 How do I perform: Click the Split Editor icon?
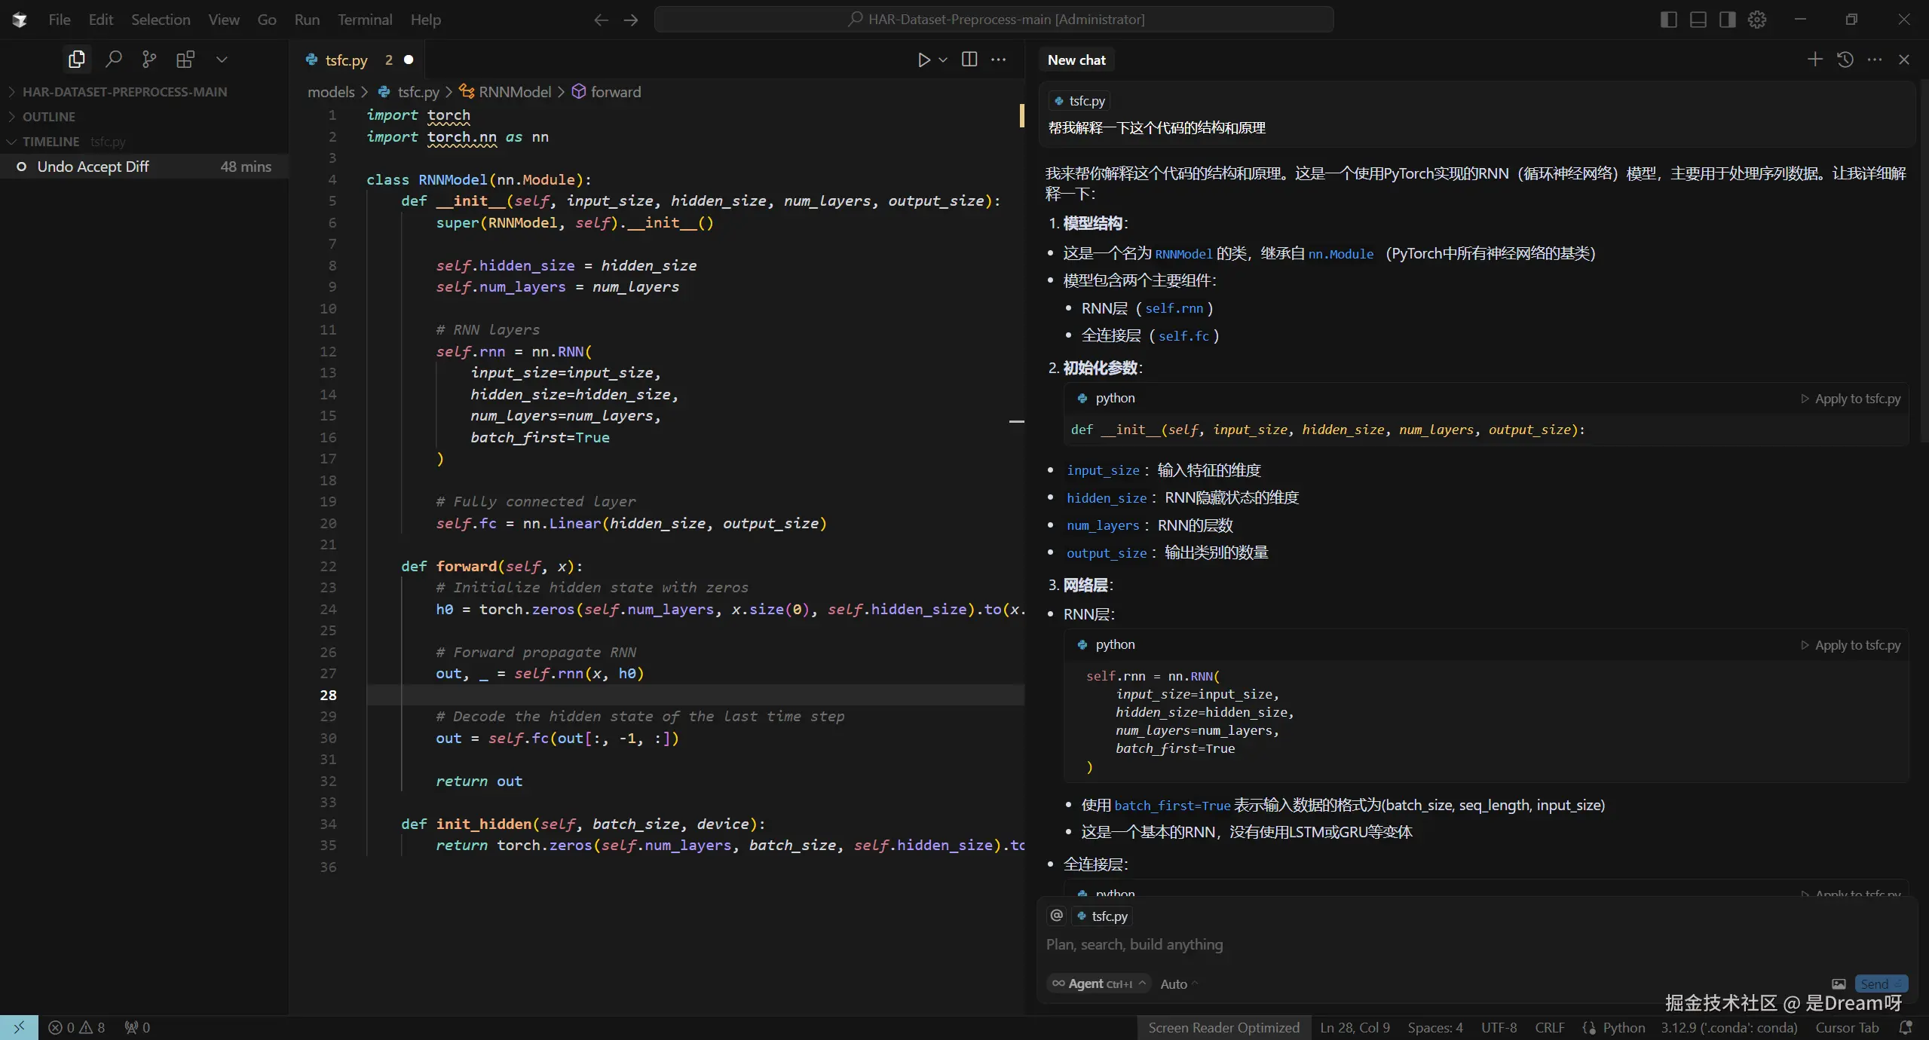click(x=969, y=60)
